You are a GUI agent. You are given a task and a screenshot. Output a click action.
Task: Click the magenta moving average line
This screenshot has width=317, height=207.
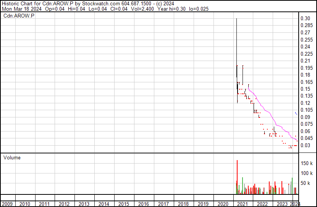267,110
